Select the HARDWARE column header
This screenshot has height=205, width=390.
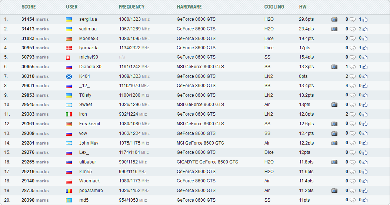click(x=189, y=7)
